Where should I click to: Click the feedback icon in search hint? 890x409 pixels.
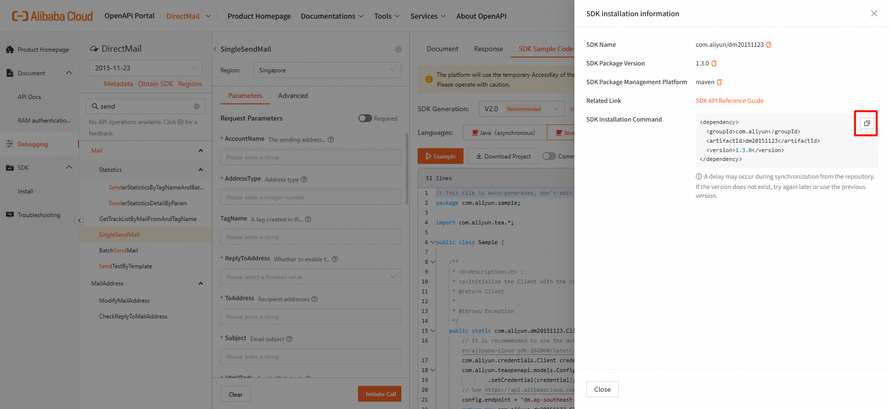tap(180, 122)
